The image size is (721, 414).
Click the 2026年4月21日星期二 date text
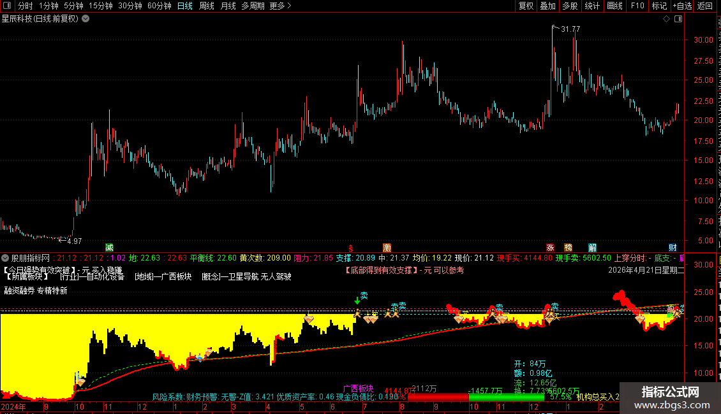[x=646, y=270]
